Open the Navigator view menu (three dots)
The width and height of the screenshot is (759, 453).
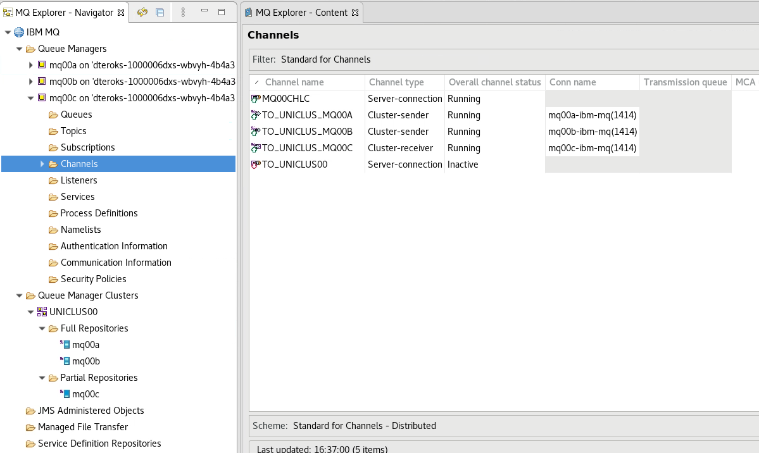(183, 12)
